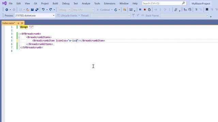
Task: Pause debugging with Break All icon
Action: tap(140, 9)
